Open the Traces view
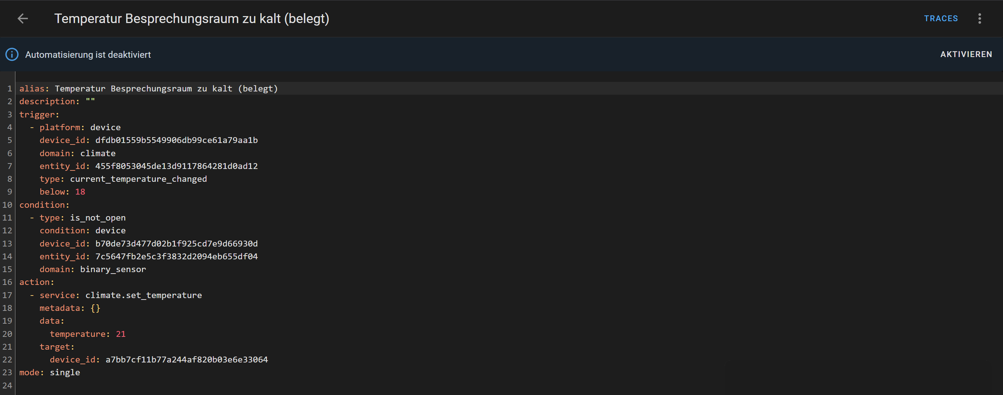Image resolution: width=1003 pixels, height=395 pixels. pos(941,19)
